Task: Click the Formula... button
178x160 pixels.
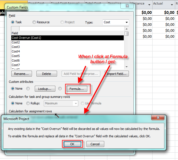Action: [77, 89]
